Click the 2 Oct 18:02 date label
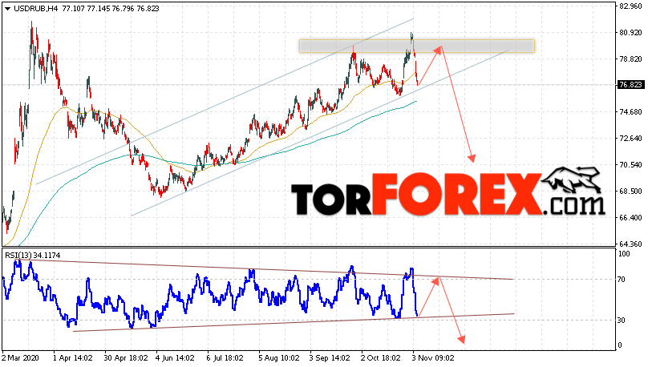Screen dimensions: 648x367 pos(382,357)
